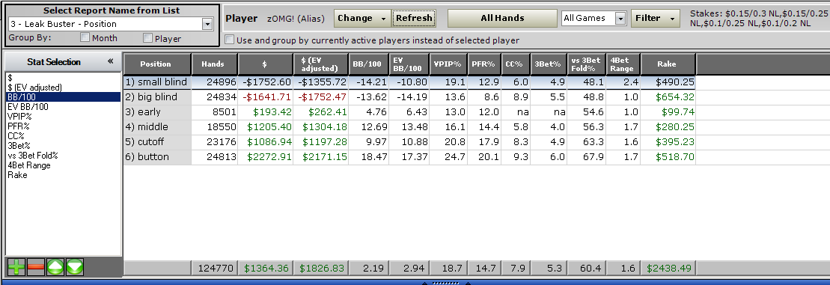830x285 pixels.
Task: Select 'CC%' in the stat list
Action: 64,136
